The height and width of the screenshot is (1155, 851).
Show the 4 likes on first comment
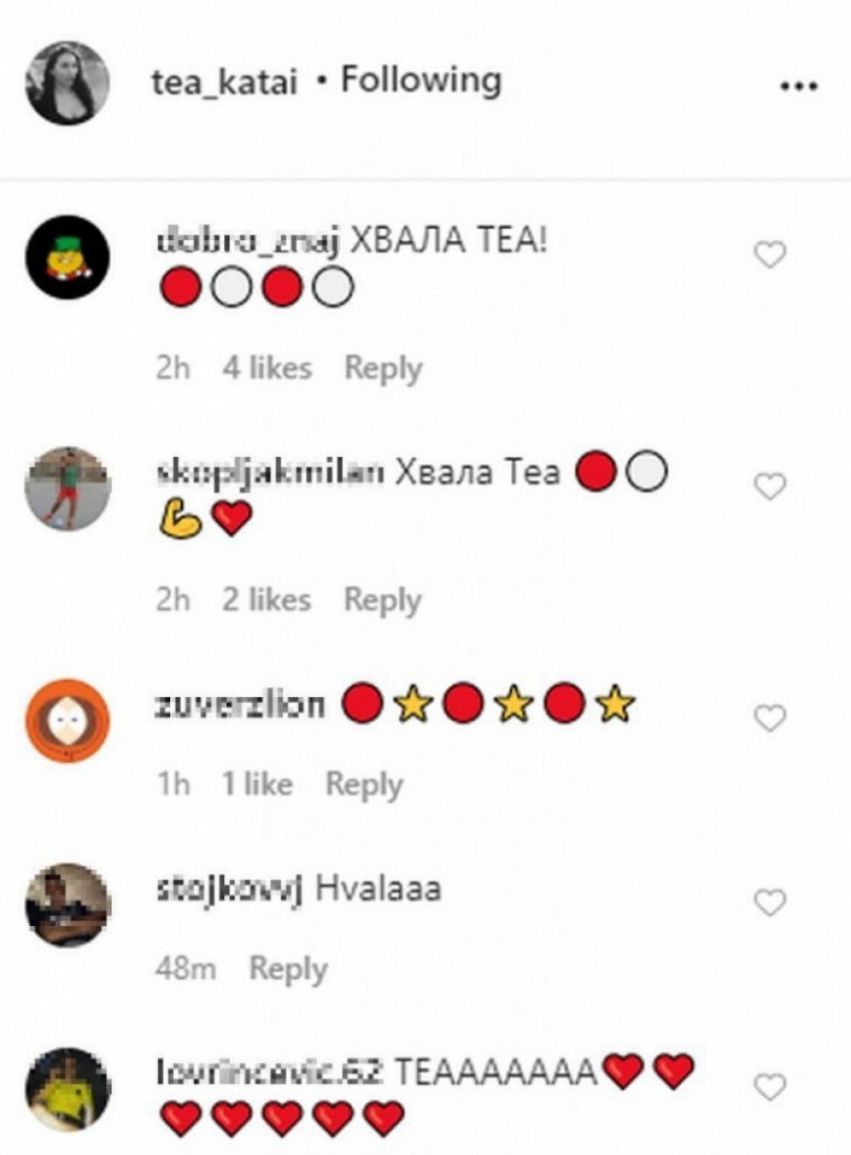pyautogui.click(x=267, y=367)
